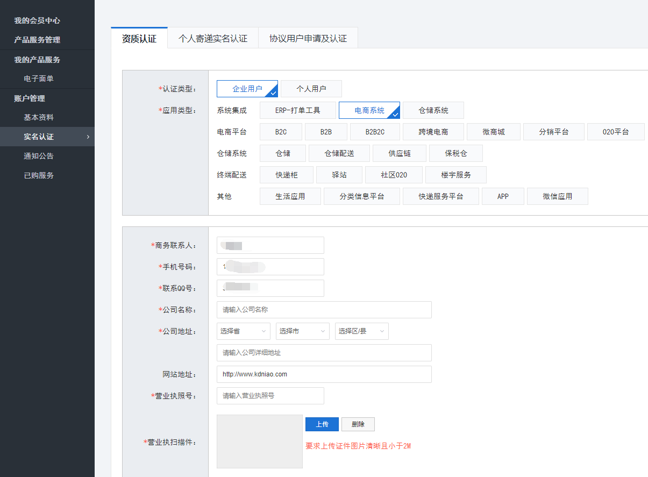Toggle the 电商系统 application type
This screenshot has height=477, width=648.
369,110
